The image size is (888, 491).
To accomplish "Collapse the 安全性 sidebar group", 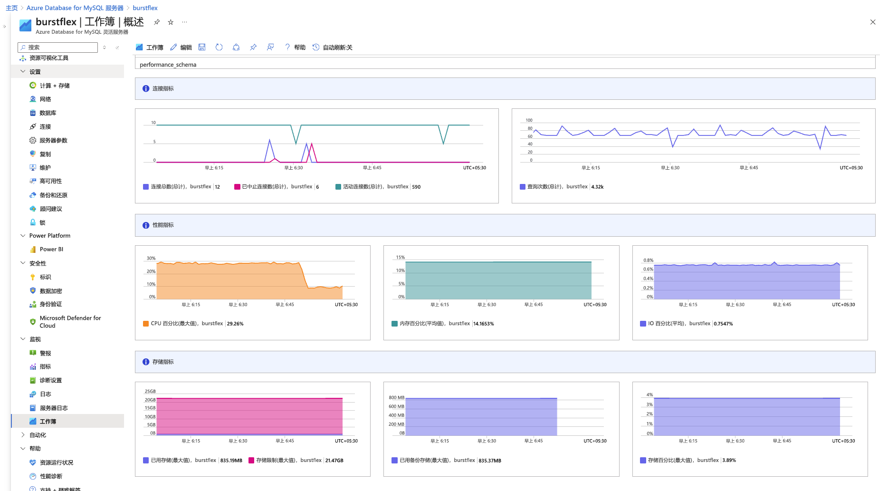I will coord(23,263).
